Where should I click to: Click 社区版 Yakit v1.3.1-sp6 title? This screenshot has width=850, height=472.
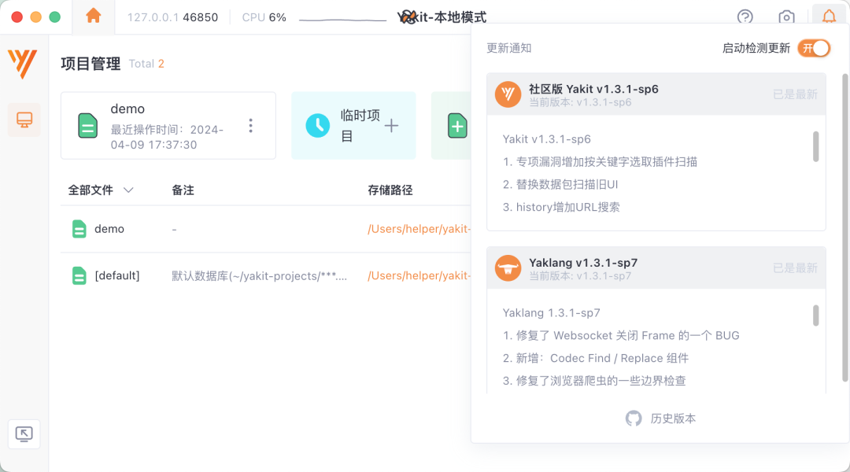tap(593, 89)
